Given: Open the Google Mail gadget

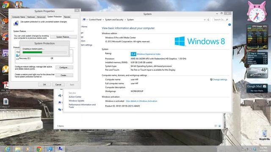Looking at the screenshot, I should [257, 88].
